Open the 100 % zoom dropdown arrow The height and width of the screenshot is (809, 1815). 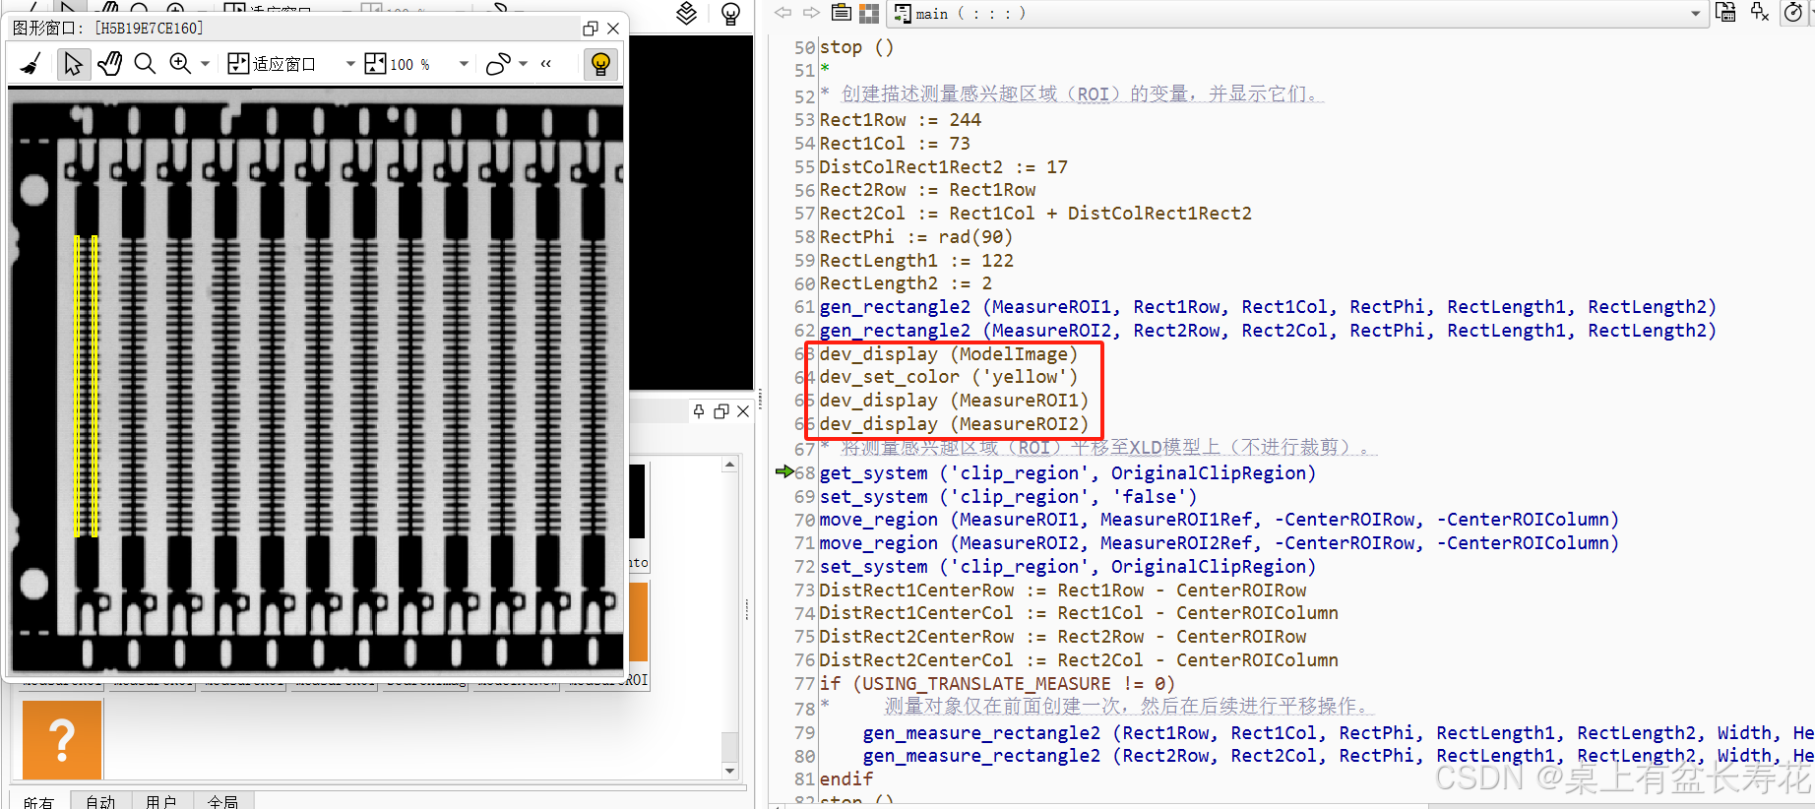pos(464,64)
